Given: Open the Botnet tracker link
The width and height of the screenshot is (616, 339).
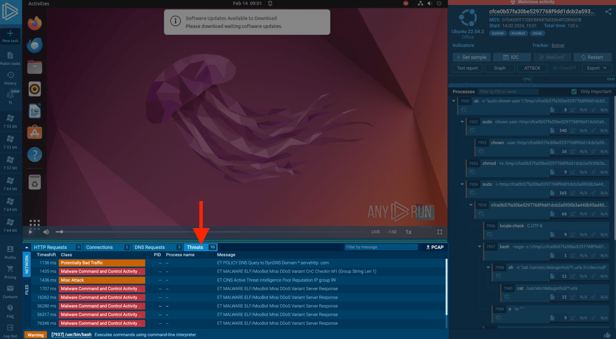Looking at the screenshot, I should (x=558, y=45).
